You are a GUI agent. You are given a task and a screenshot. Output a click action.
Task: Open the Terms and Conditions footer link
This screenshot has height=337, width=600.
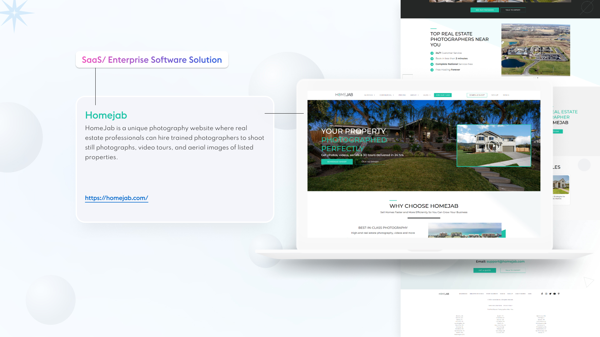coord(495,305)
